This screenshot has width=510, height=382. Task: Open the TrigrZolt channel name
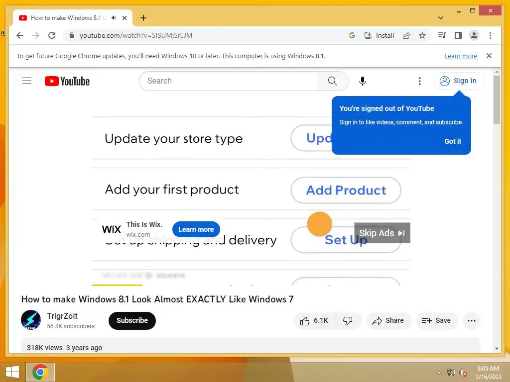pyautogui.click(x=62, y=316)
